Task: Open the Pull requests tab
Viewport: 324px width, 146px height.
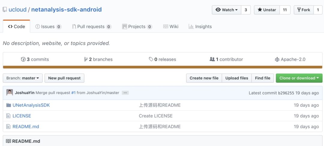Action: [91, 27]
